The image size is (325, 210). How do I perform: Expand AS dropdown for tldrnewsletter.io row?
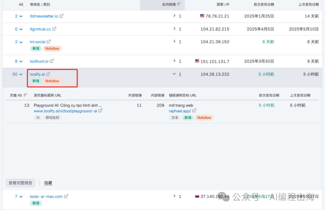(21, 16)
